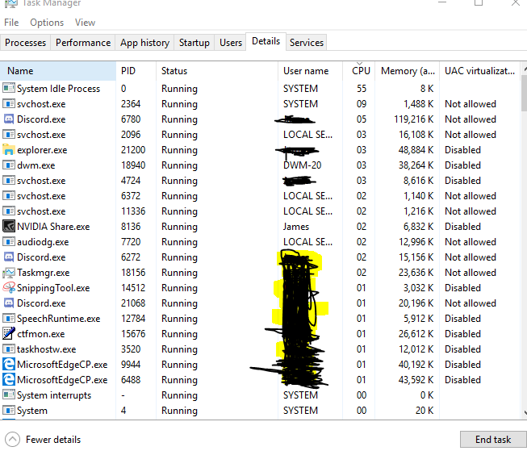
Task: Click the CPU value 55
Action: [362, 89]
